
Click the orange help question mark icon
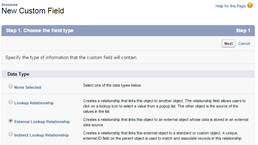[x=250, y=6]
